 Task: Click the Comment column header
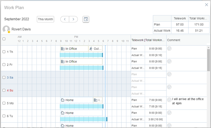coord(174,40)
